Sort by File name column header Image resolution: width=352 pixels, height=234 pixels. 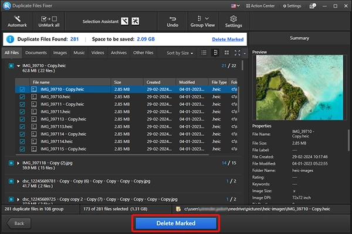(70, 82)
